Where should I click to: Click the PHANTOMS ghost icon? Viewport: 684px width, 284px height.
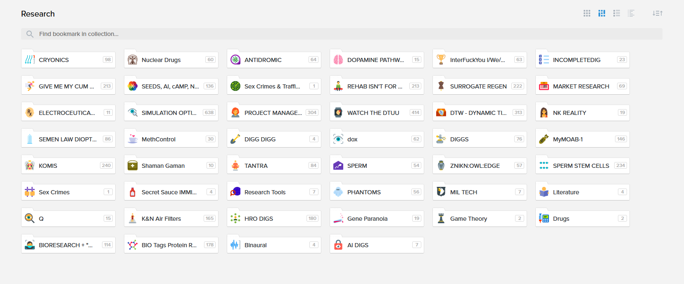[x=338, y=192]
